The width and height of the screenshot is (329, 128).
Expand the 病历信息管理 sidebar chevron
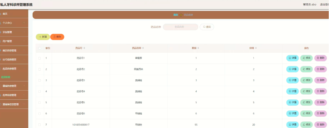(24, 50)
